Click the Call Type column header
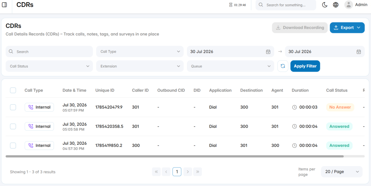 pos(34,90)
